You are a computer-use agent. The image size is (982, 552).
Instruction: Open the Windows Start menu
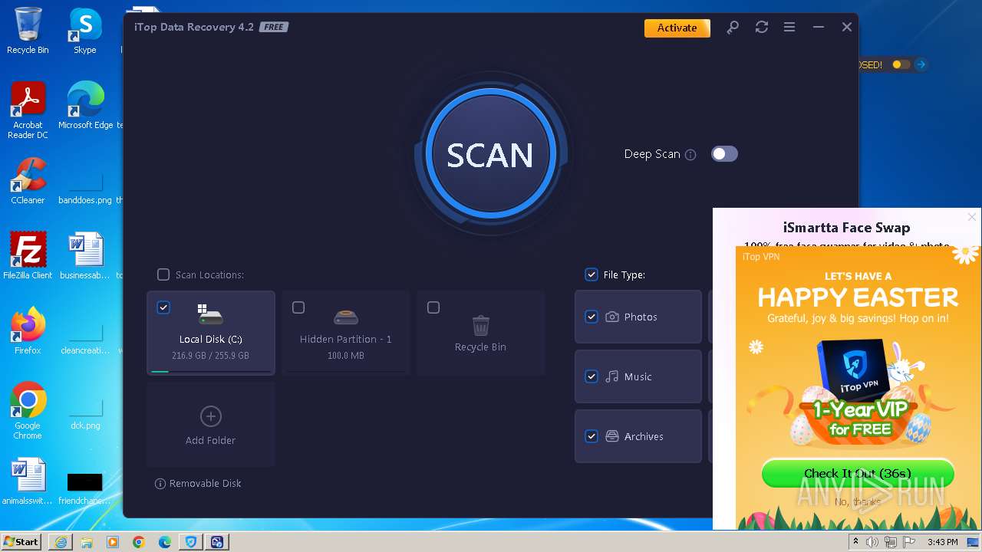point(21,542)
